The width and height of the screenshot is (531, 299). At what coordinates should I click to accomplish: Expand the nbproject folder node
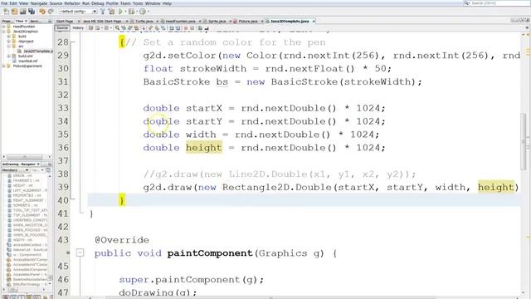click(9, 41)
